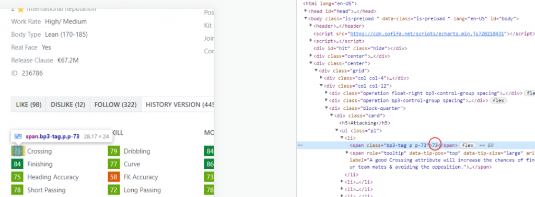Click the orange 58 FK Accuracy badge
This screenshot has width=535, height=197.
[x=113, y=177]
